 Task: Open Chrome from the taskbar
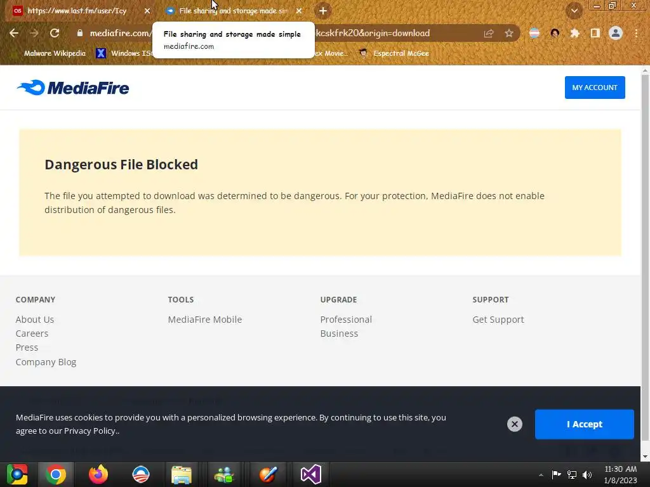(56, 474)
